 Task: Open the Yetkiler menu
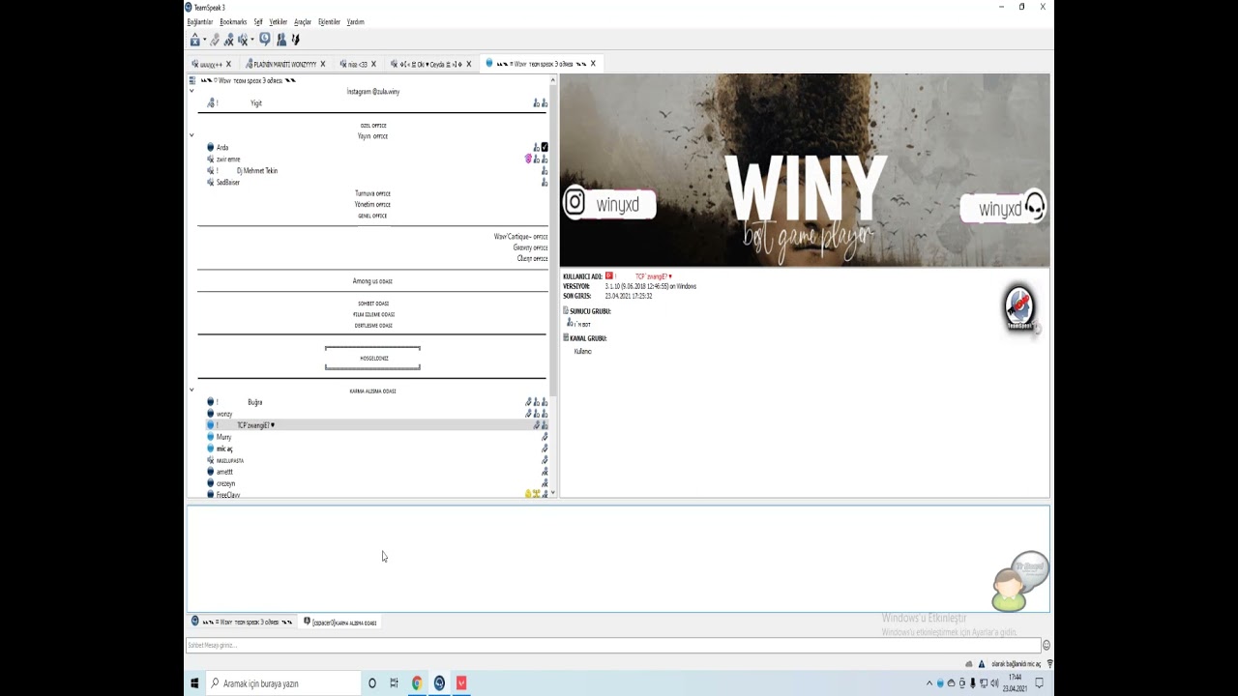click(x=279, y=21)
